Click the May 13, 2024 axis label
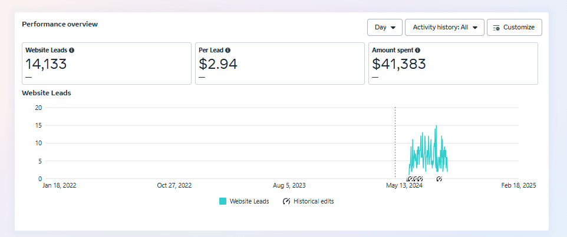The image size is (567, 237). point(404,185)
